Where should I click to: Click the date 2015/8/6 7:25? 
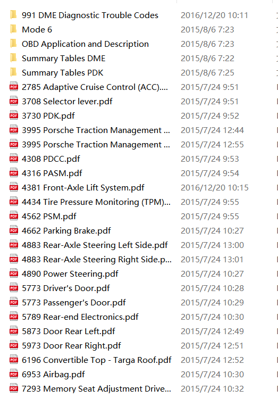tap(207, 73)
